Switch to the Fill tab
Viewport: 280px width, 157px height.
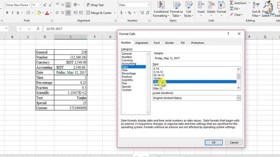183,43
